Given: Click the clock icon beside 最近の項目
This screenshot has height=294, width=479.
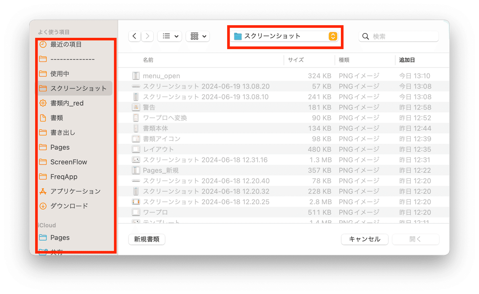Looking at the screenshot, I should pos(43,45).
